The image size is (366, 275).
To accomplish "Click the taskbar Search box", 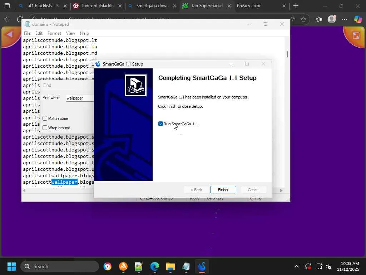I will (60, 266).
